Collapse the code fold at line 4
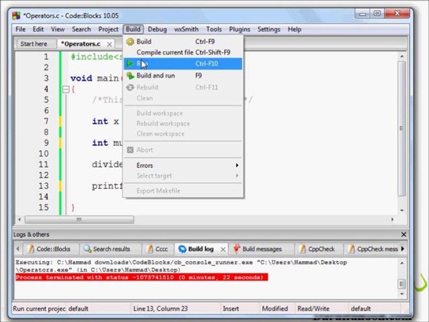 66,89
